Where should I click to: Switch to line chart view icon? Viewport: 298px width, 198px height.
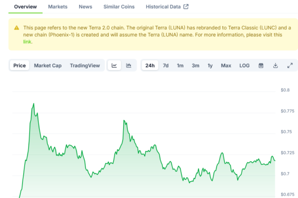114,66
